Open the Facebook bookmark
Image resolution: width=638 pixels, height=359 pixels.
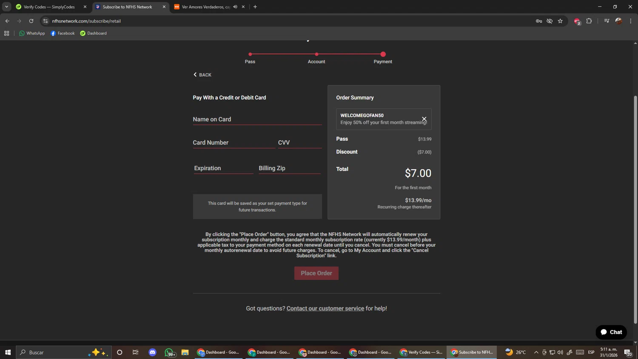pos(63,33)
